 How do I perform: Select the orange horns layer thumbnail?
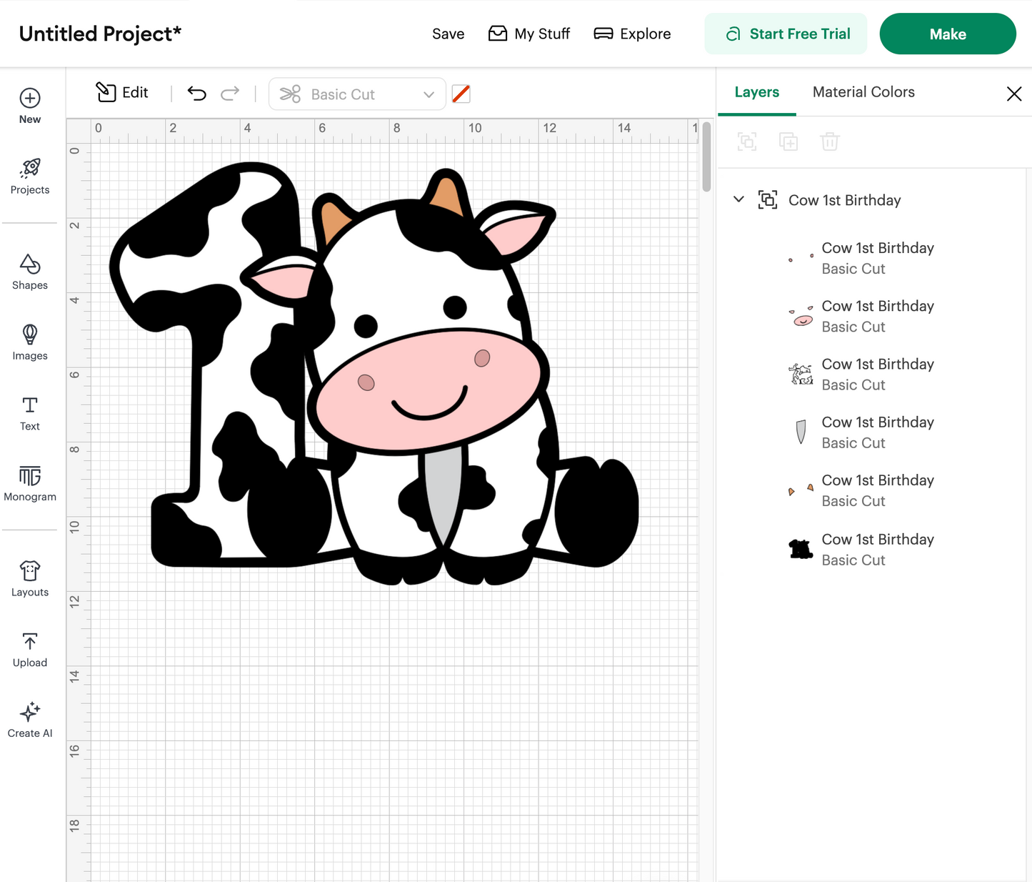(x=801, y=490)
